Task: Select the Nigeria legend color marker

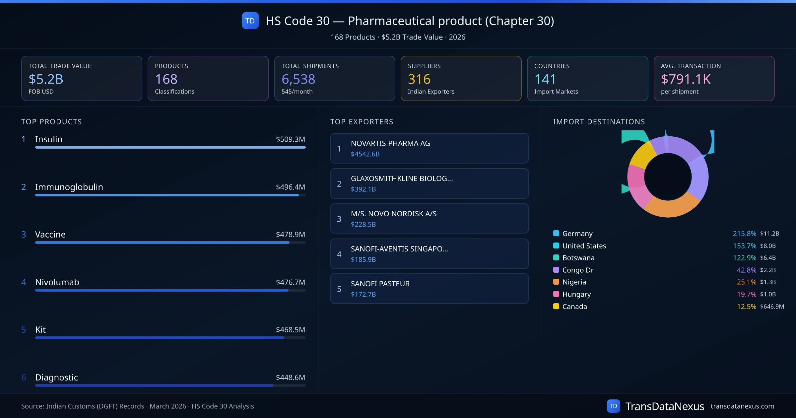Action: pos(556,282)
